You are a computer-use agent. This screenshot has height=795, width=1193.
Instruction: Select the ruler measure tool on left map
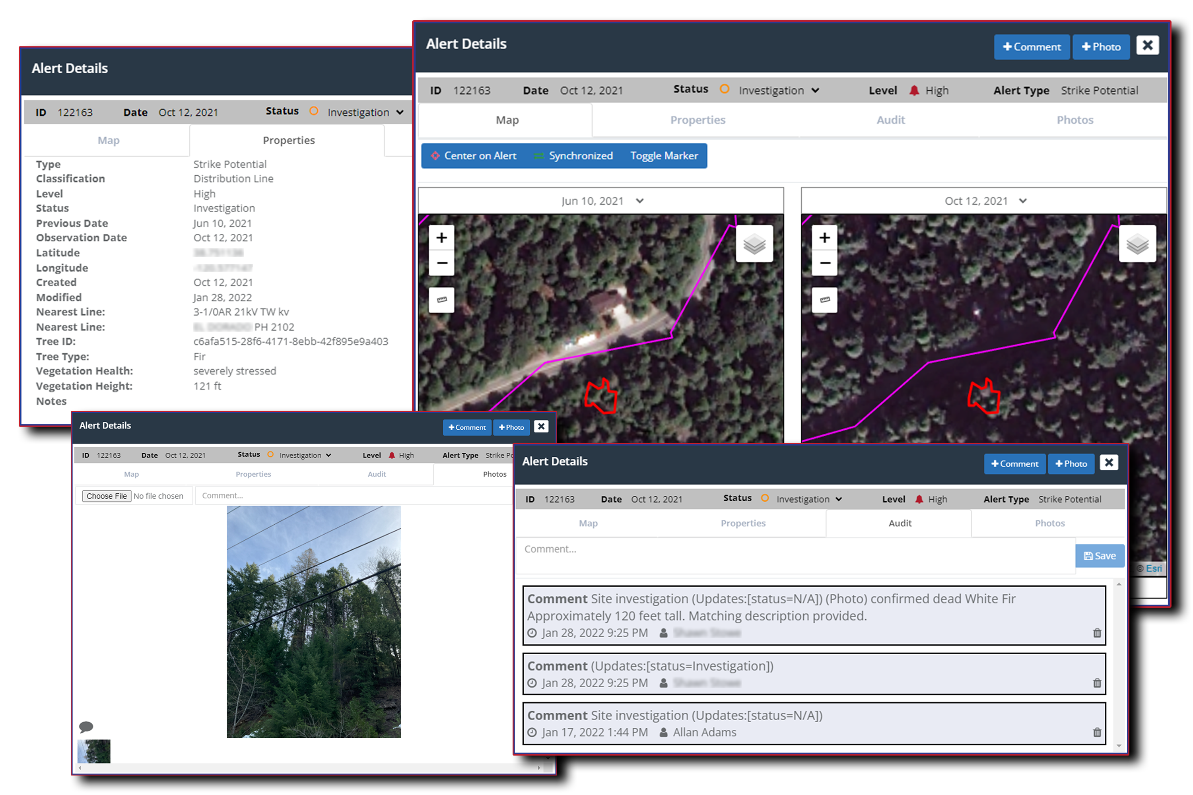[441, 300]
